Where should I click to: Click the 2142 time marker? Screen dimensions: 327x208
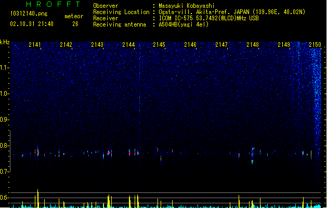click(66, 45)
